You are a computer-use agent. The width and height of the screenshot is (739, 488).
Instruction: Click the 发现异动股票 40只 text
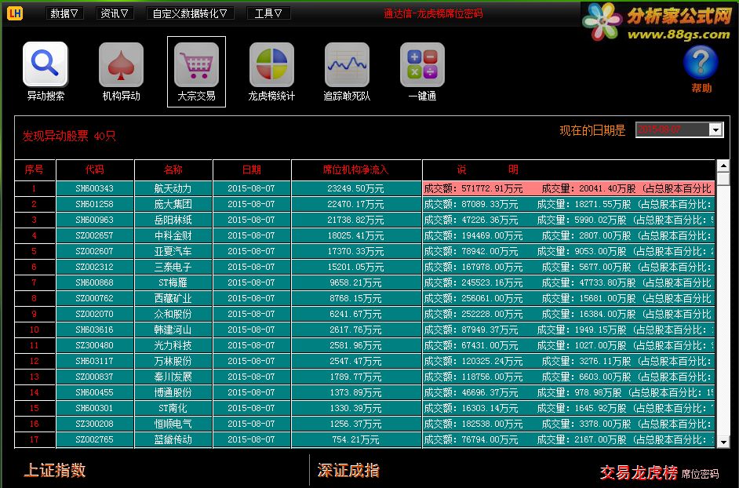tap(69, 137)
